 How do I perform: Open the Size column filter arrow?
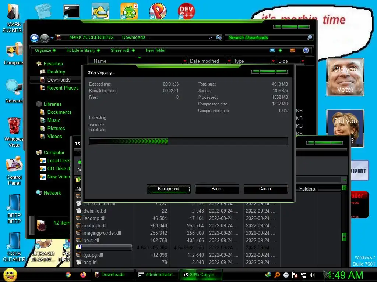coord(303,61)
